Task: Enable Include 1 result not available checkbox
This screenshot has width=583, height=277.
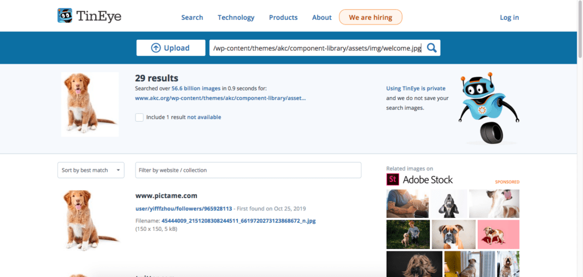Action: click(x=139, y=117)
